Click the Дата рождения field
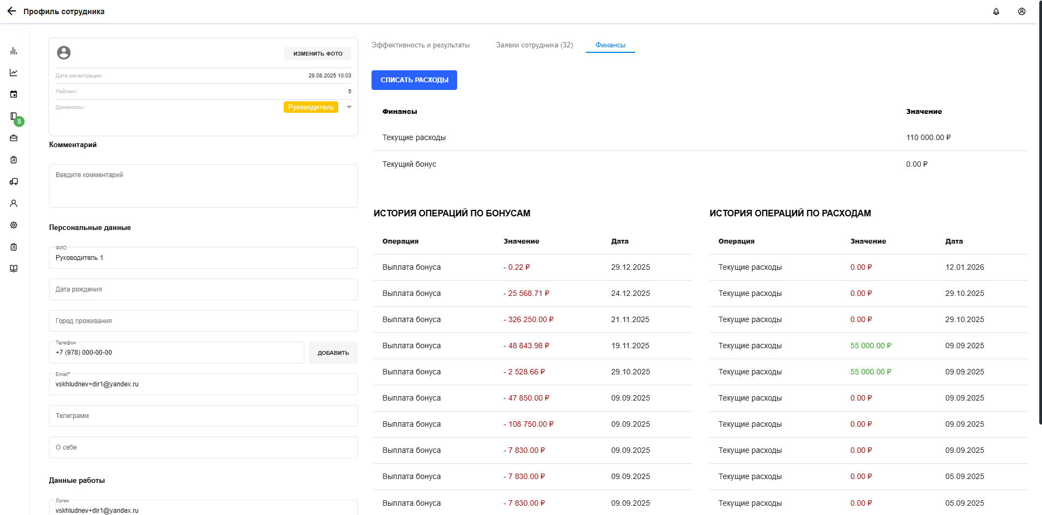Image resolution: width=1042 pixels, height=515 pixels. [x=203, y=289]
